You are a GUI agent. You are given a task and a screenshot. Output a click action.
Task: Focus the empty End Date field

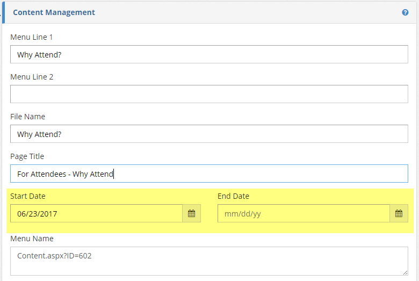tap(304, 213)
